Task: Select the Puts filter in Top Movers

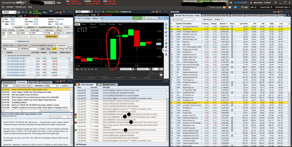Action: (x=48, y=49)
